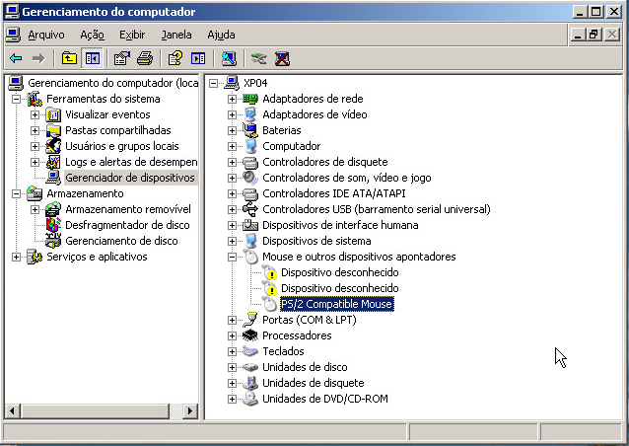Click the Back arrow toolbar icon
629x446 pixels.
click(16, 58)
